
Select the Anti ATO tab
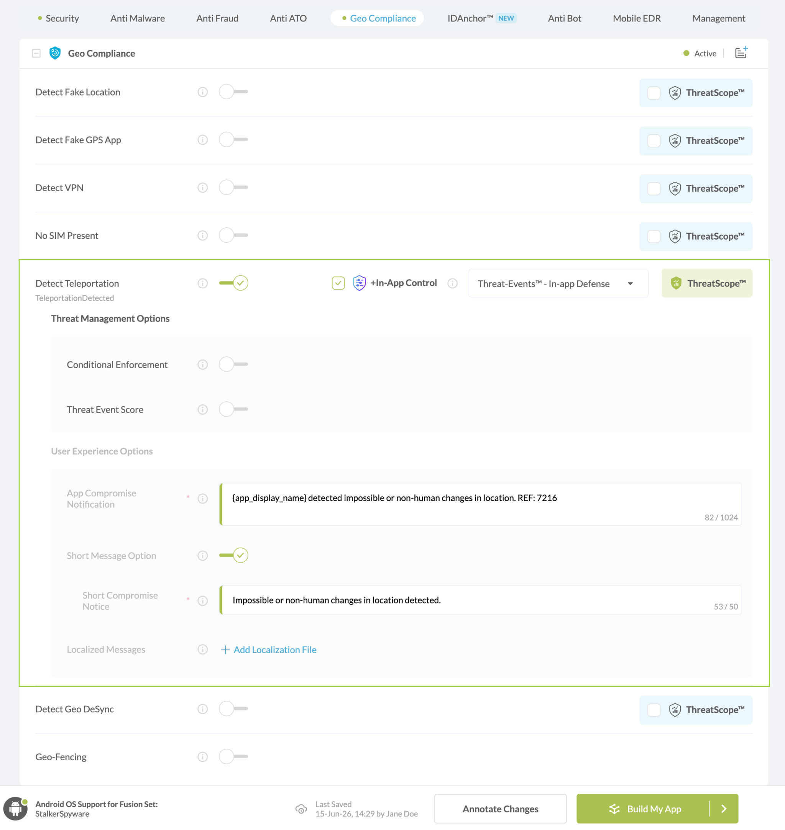coord(288,18)
